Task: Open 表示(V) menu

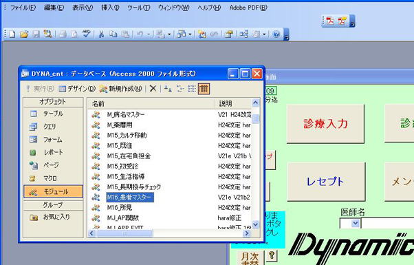Action: (83, 8)
